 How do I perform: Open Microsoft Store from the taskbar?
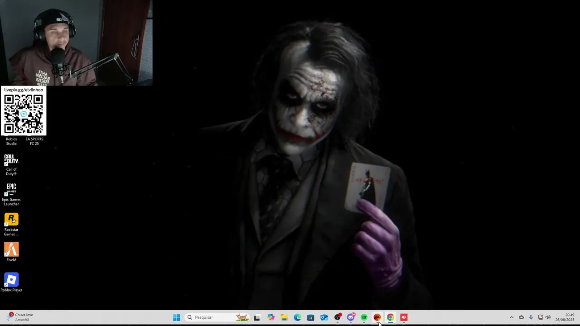(x=311, y=317)
